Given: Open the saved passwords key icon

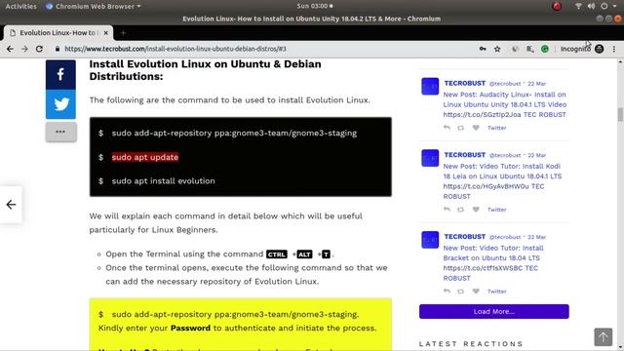Looking at the screenshot, I should pyautogui.click(x=483, y=49).
